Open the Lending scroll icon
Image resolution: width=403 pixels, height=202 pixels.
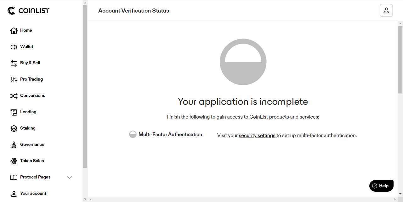click(x=14, y=112)
